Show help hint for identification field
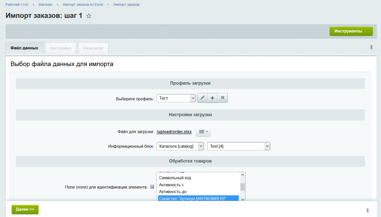This screenshot has height=217, width=381. pyautogui.click(x=152, y=187)
